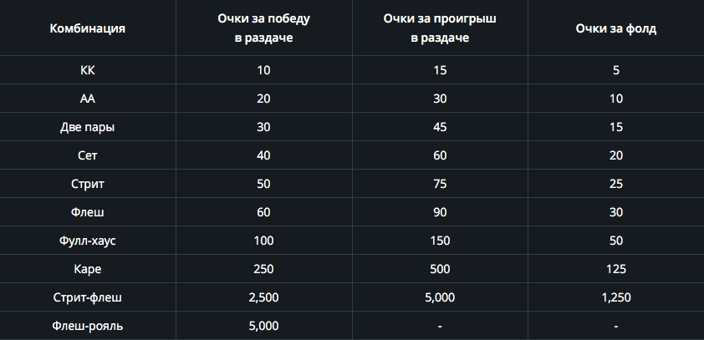Click the Комбинация column header
Screen dimensions: 704x340
tap(88, 28)
